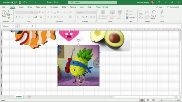Image resolution: width=182 pixels, height=102 pixels.
Task: Click the user account widhi muttaqien
Action: (x=145, y=2)
